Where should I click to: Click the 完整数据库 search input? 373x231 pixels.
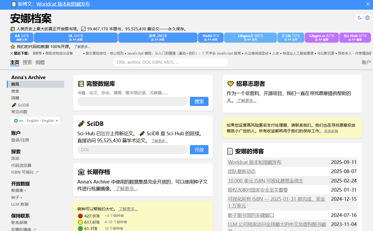point(132,102)
